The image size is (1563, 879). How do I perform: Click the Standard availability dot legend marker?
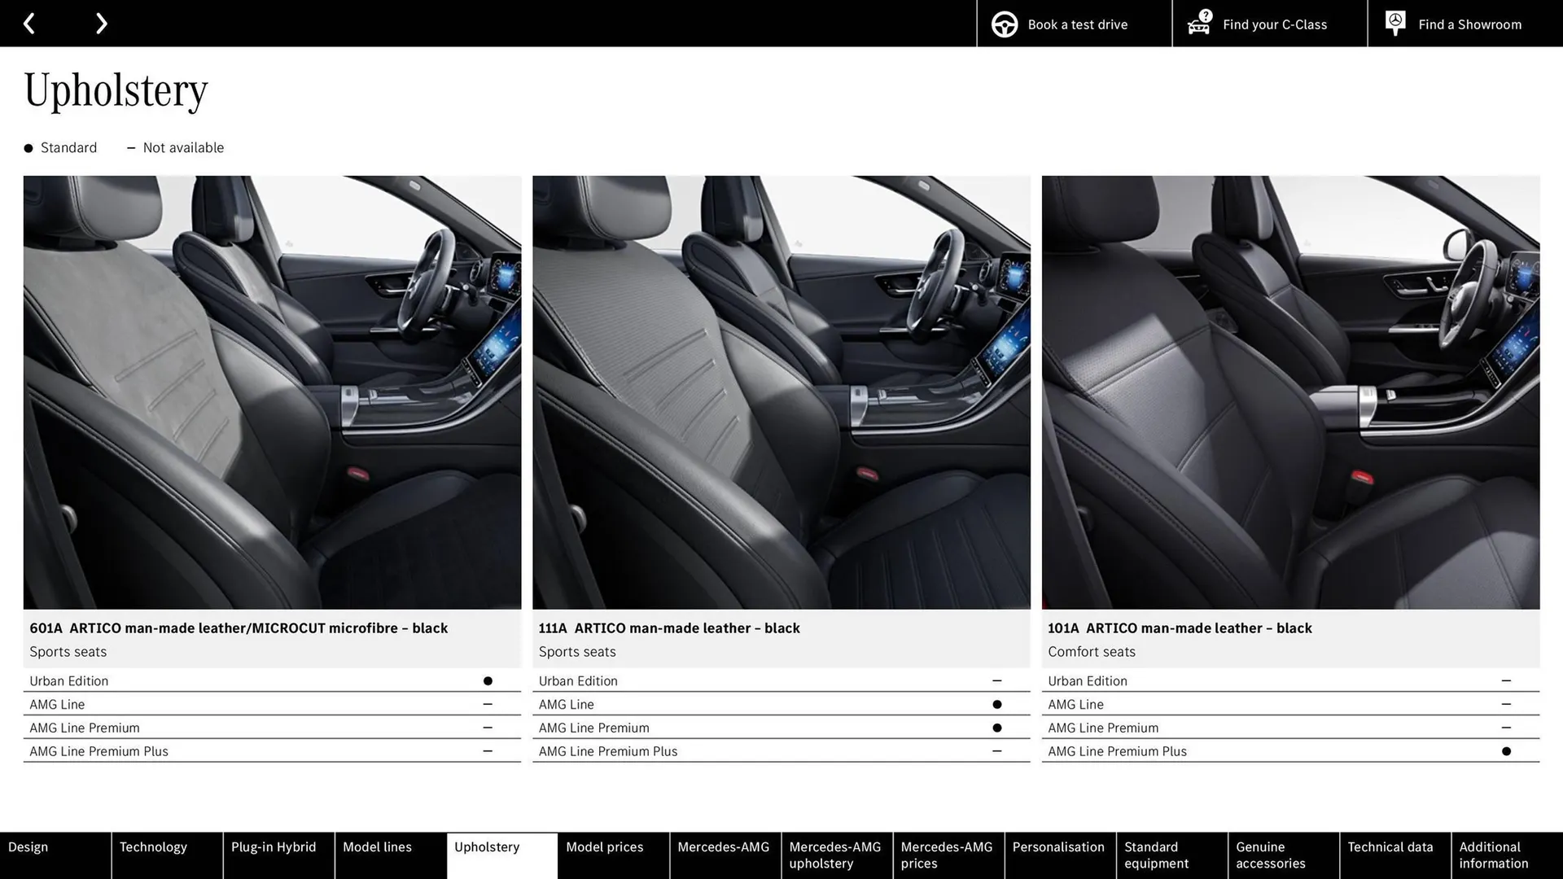[x=27, y=147]
